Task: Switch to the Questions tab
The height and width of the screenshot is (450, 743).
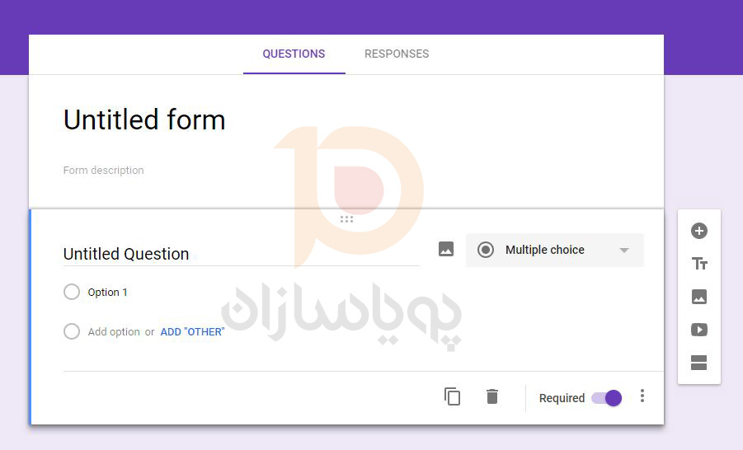Action: coord(294,54)
